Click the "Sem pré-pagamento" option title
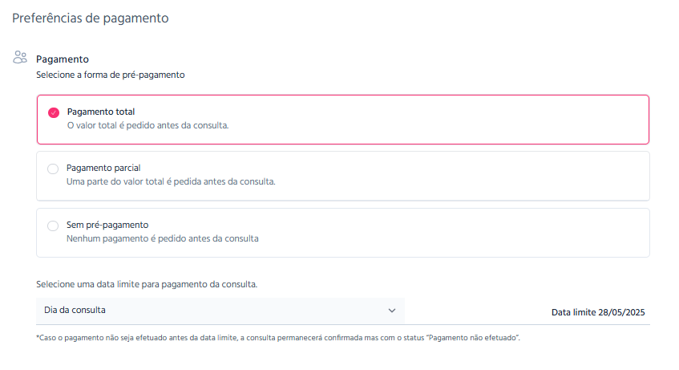This screenshot has height=370, width=679. (x=107, y=225)
